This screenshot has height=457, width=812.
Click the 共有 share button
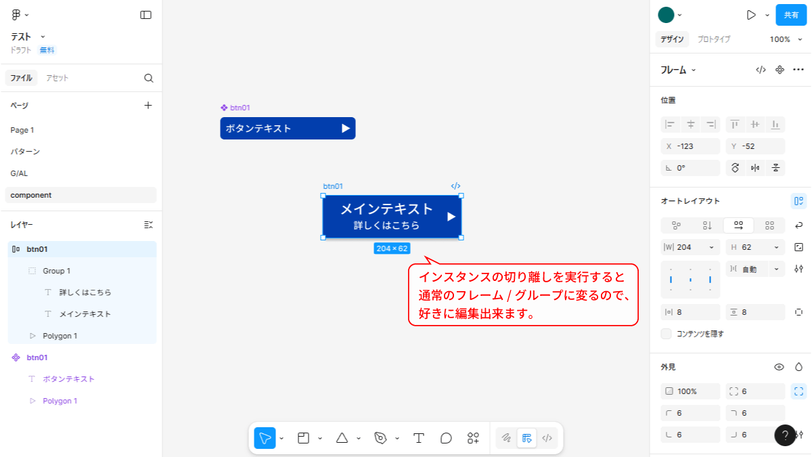point(791,15)
